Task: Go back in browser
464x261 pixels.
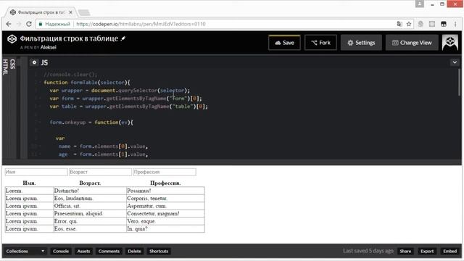Action: tap(9, 24)
